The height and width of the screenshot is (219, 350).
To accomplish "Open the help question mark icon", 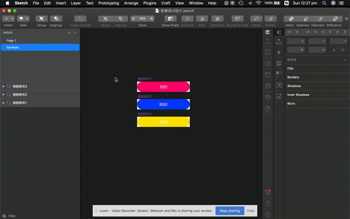I will pos(268,203).
